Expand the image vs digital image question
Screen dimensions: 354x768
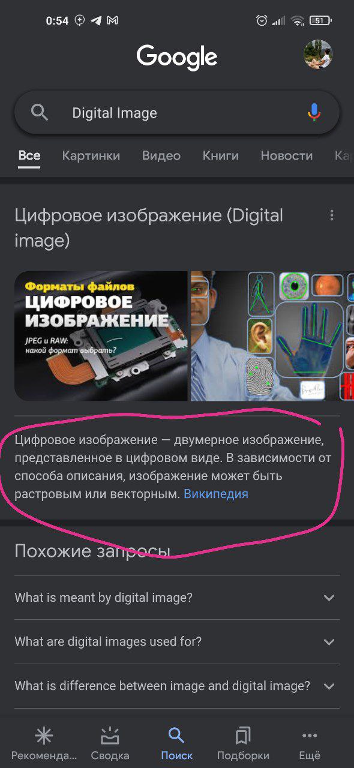pyautogui.click(x=177, y=686)
